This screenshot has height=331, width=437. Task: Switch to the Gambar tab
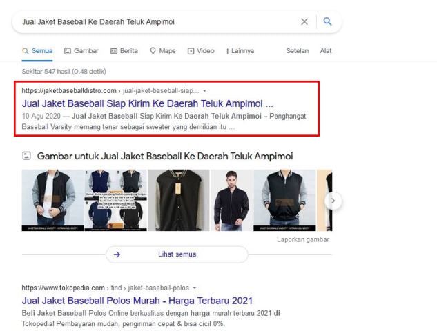81,51
